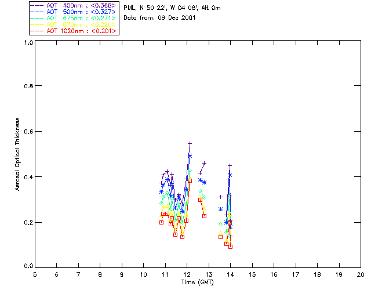
Task: Click the x-axis tick label 6
Action: (x=57, y=274)
